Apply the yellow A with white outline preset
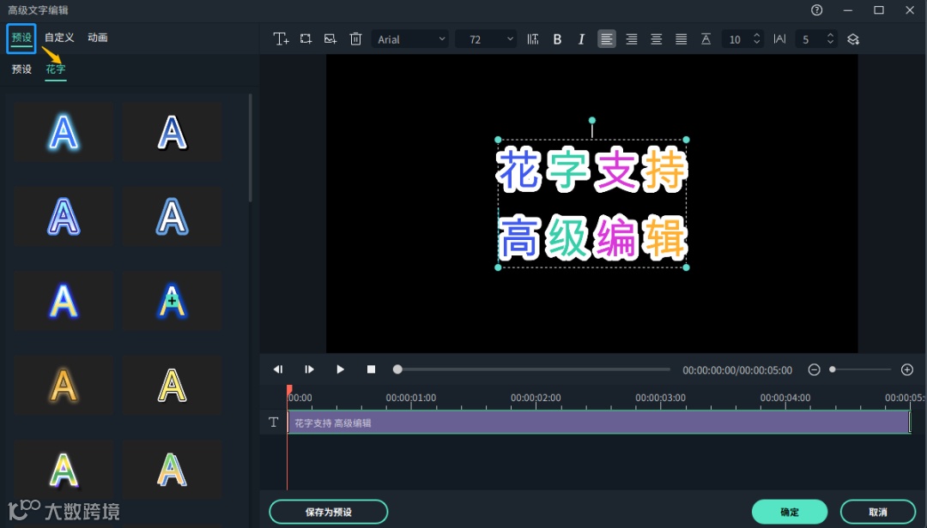The image size is (927, 528). click(x=172, y=385)
